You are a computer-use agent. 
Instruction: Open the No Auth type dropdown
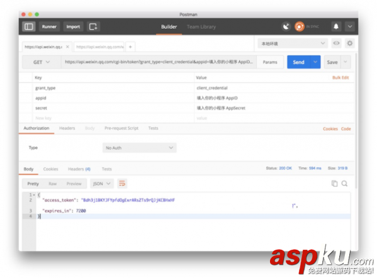coord(140,148)
